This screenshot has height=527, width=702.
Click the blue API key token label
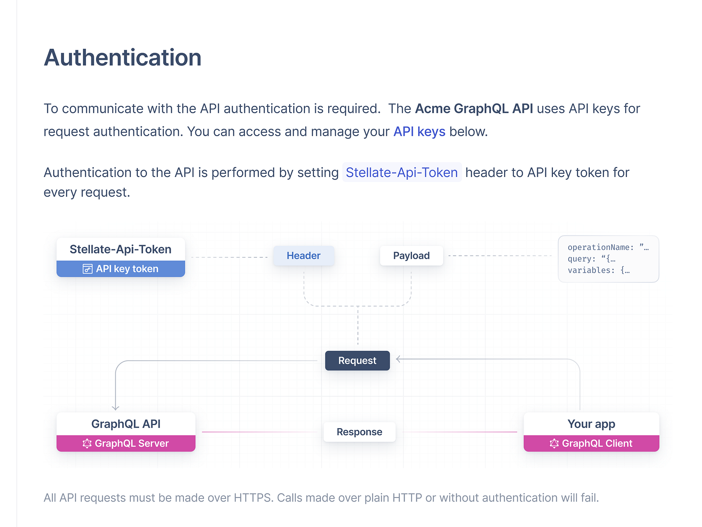pyautogui.click(x=127, y=269)
